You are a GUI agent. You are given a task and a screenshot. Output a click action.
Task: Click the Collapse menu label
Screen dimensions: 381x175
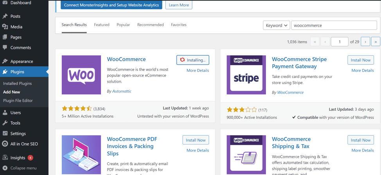(x=23, y=168)
